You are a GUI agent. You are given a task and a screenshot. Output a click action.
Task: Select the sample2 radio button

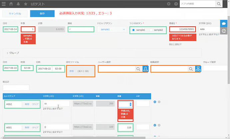pos(151,30)
